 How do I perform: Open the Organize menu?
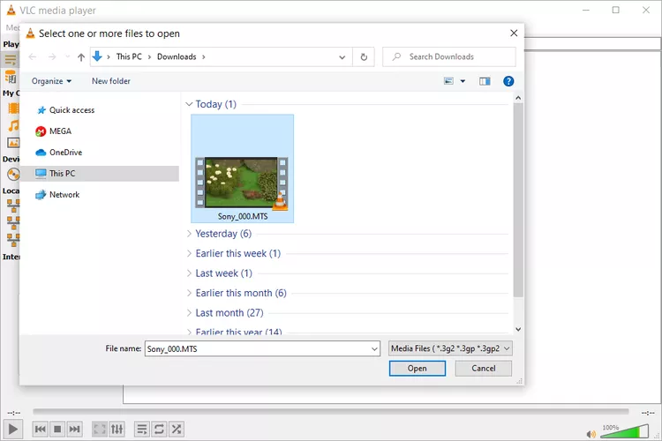(51, 81)
